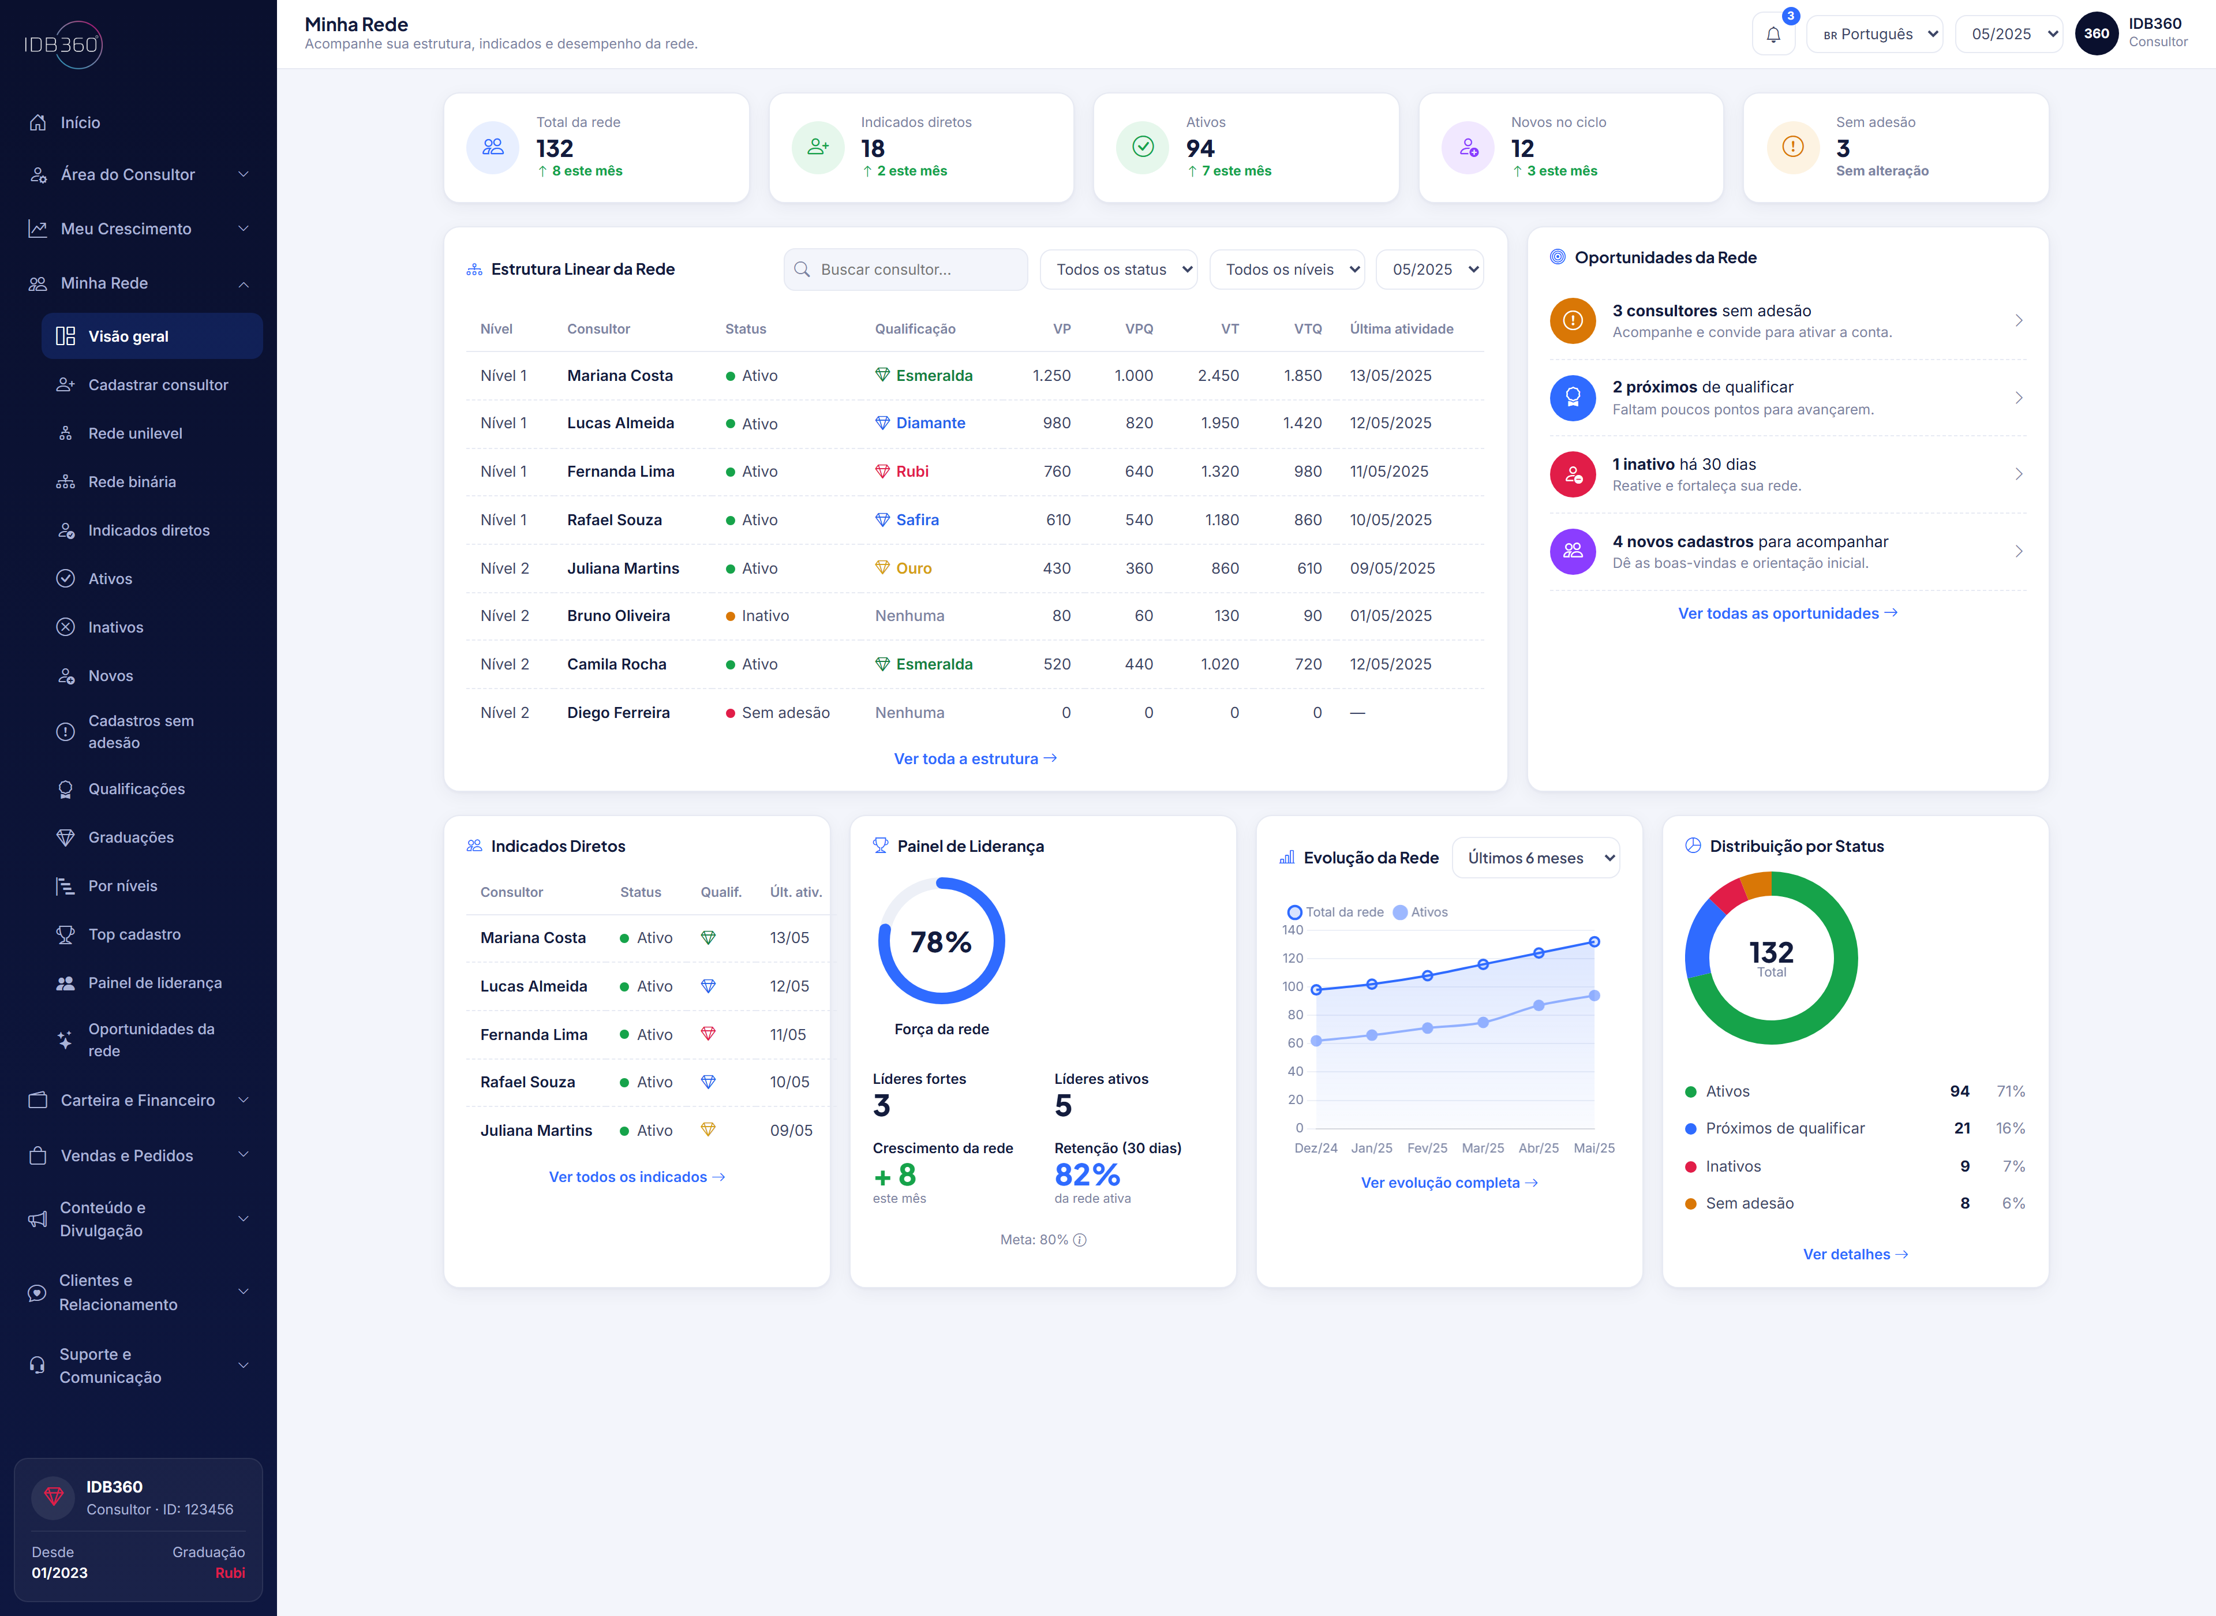Click the magnifier icon in search box
The width and height of the screenshot is (2216, 1616).
click(x=802, y=269)
